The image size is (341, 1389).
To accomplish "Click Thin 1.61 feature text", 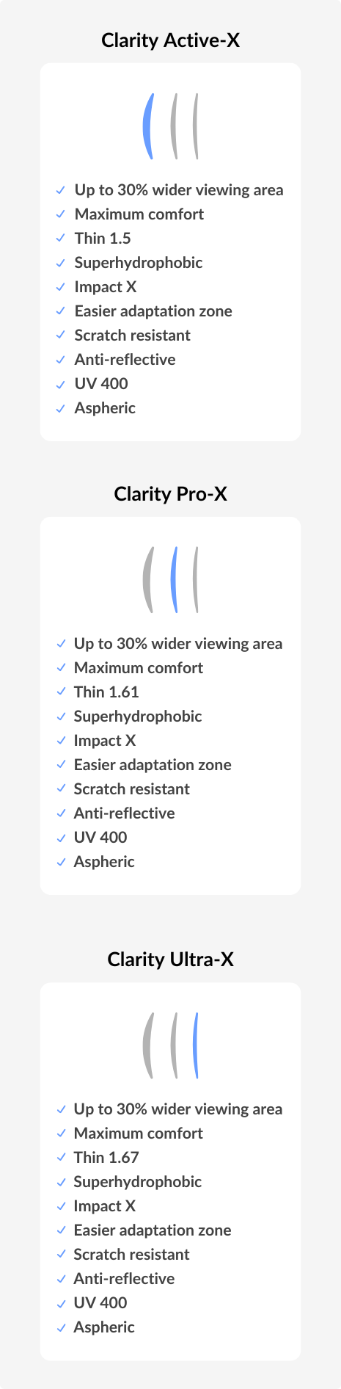I will [x=106, y=692].
